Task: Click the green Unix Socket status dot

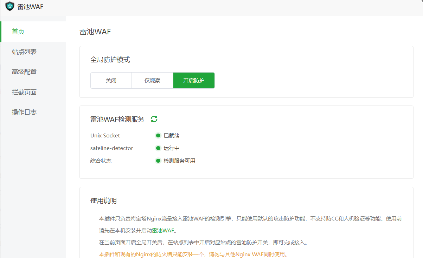Action: tap(158, 136)
